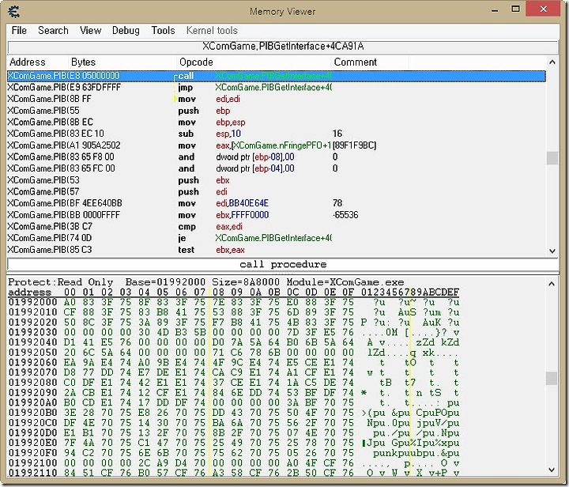Image resolution: width=569 pixels, height=487 pixels.
Task: Minimize the Memory Viewer window
Action: [x=495, y=9]
